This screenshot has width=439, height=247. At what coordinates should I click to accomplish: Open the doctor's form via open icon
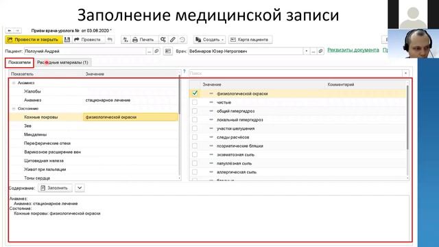point(320,51)
